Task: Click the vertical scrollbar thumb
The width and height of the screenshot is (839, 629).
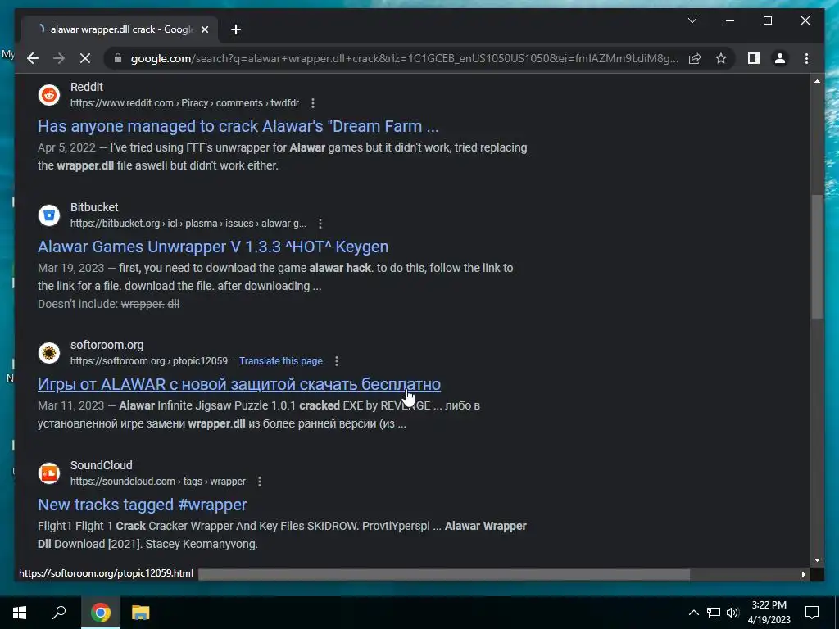Action: tap(817, 256)
